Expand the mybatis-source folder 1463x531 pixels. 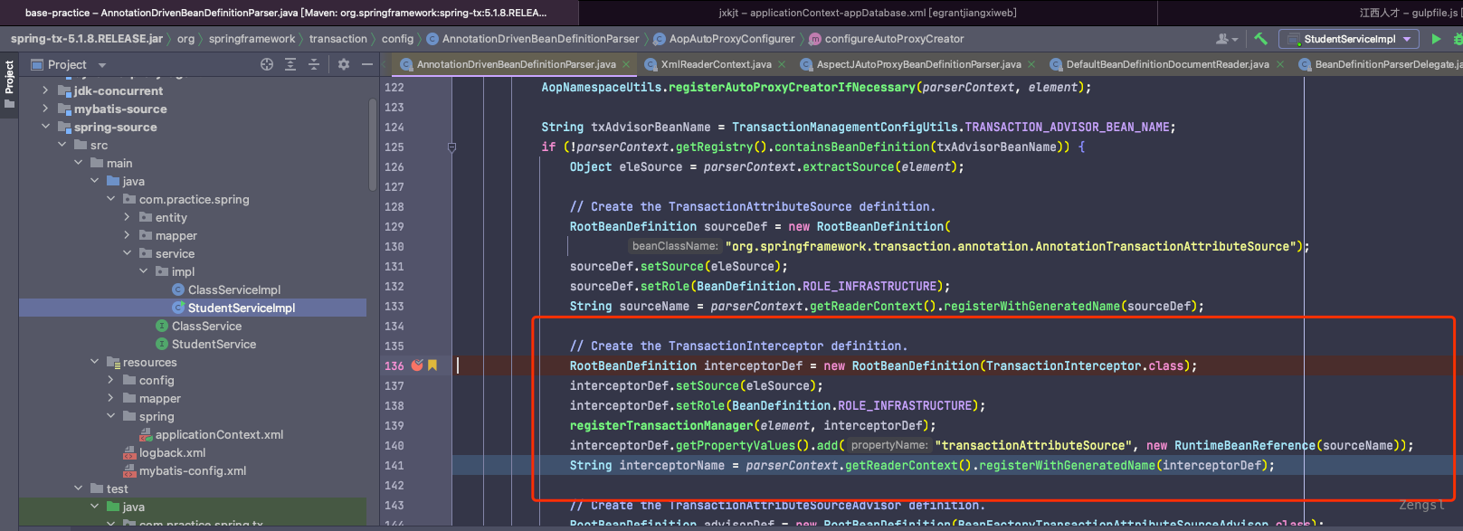45,109
